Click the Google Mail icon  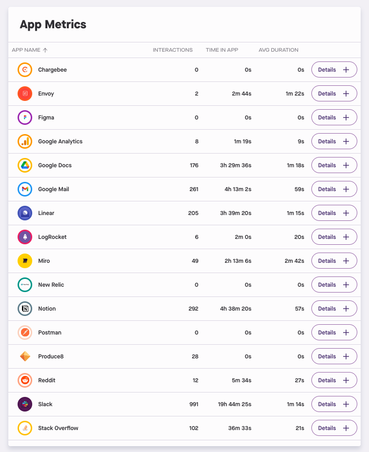click(x=25, y=189)
